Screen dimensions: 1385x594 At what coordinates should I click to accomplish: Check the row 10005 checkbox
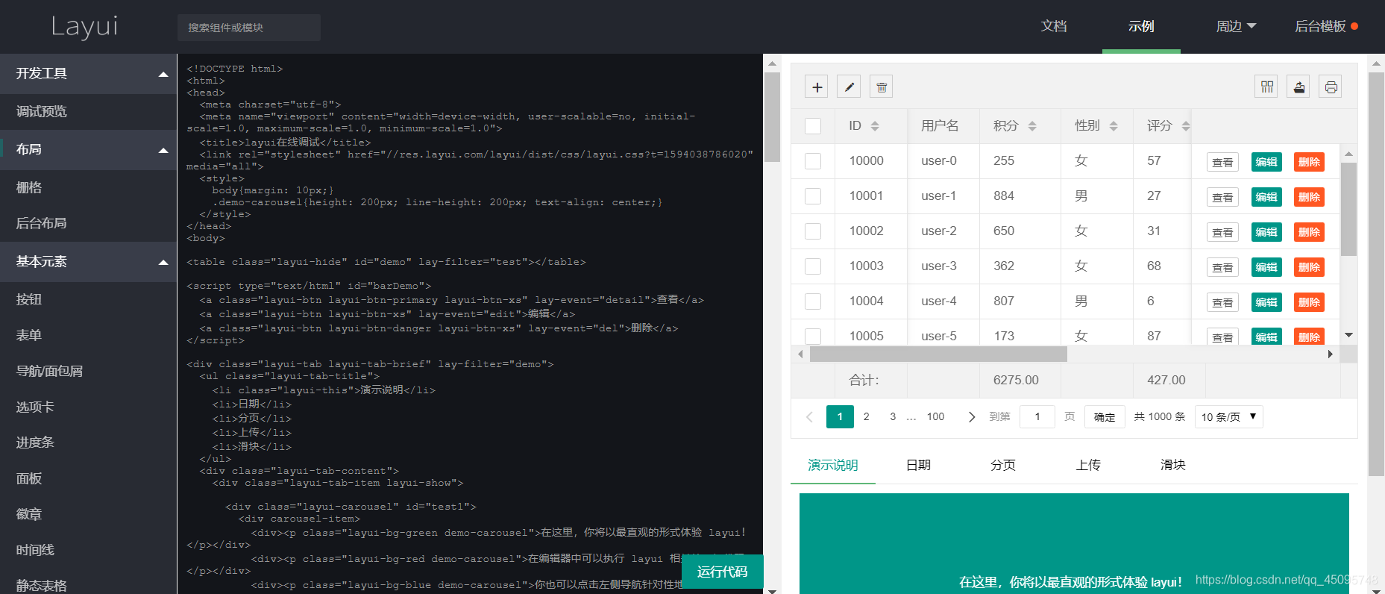click(x=813, y=336)
